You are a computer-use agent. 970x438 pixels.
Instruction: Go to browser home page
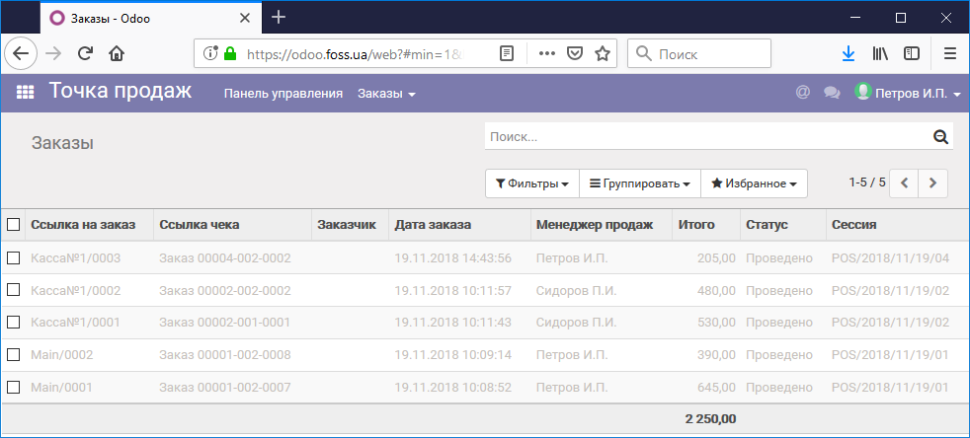pyautogui.click(x=117, y=53)
